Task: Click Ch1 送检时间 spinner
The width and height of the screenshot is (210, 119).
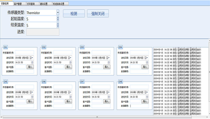Action: (x=32, y=62)
